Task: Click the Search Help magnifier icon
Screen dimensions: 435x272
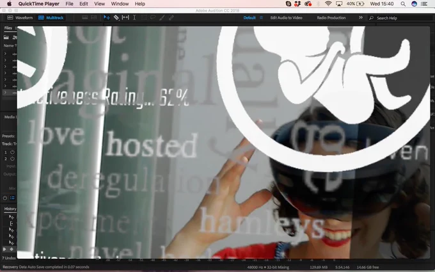Action: click(x=371, y=18)
